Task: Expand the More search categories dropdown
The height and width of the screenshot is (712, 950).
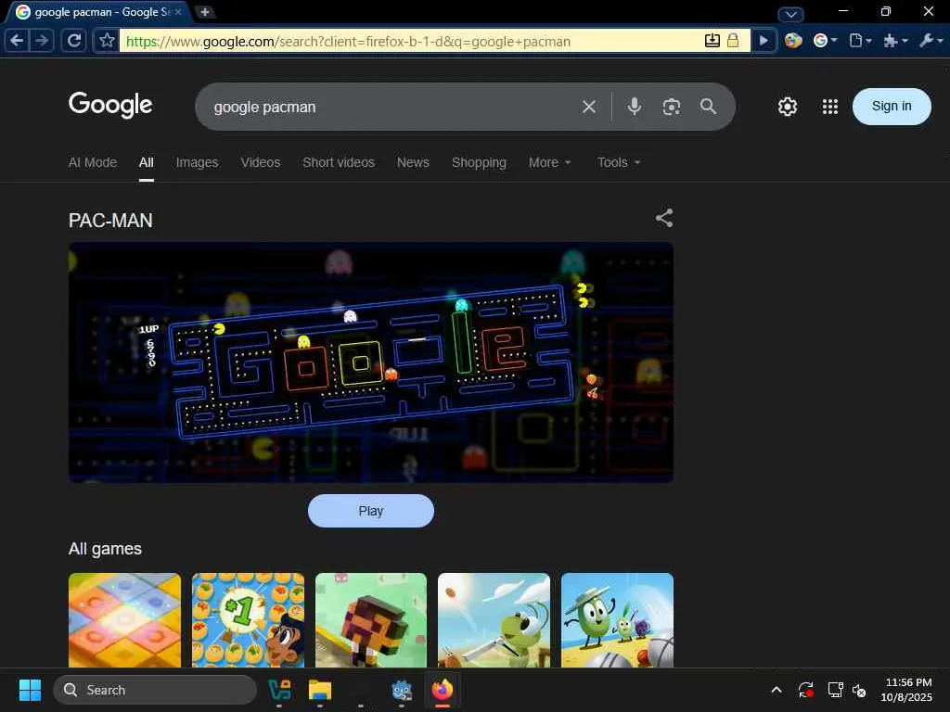Action: point(549,162)
